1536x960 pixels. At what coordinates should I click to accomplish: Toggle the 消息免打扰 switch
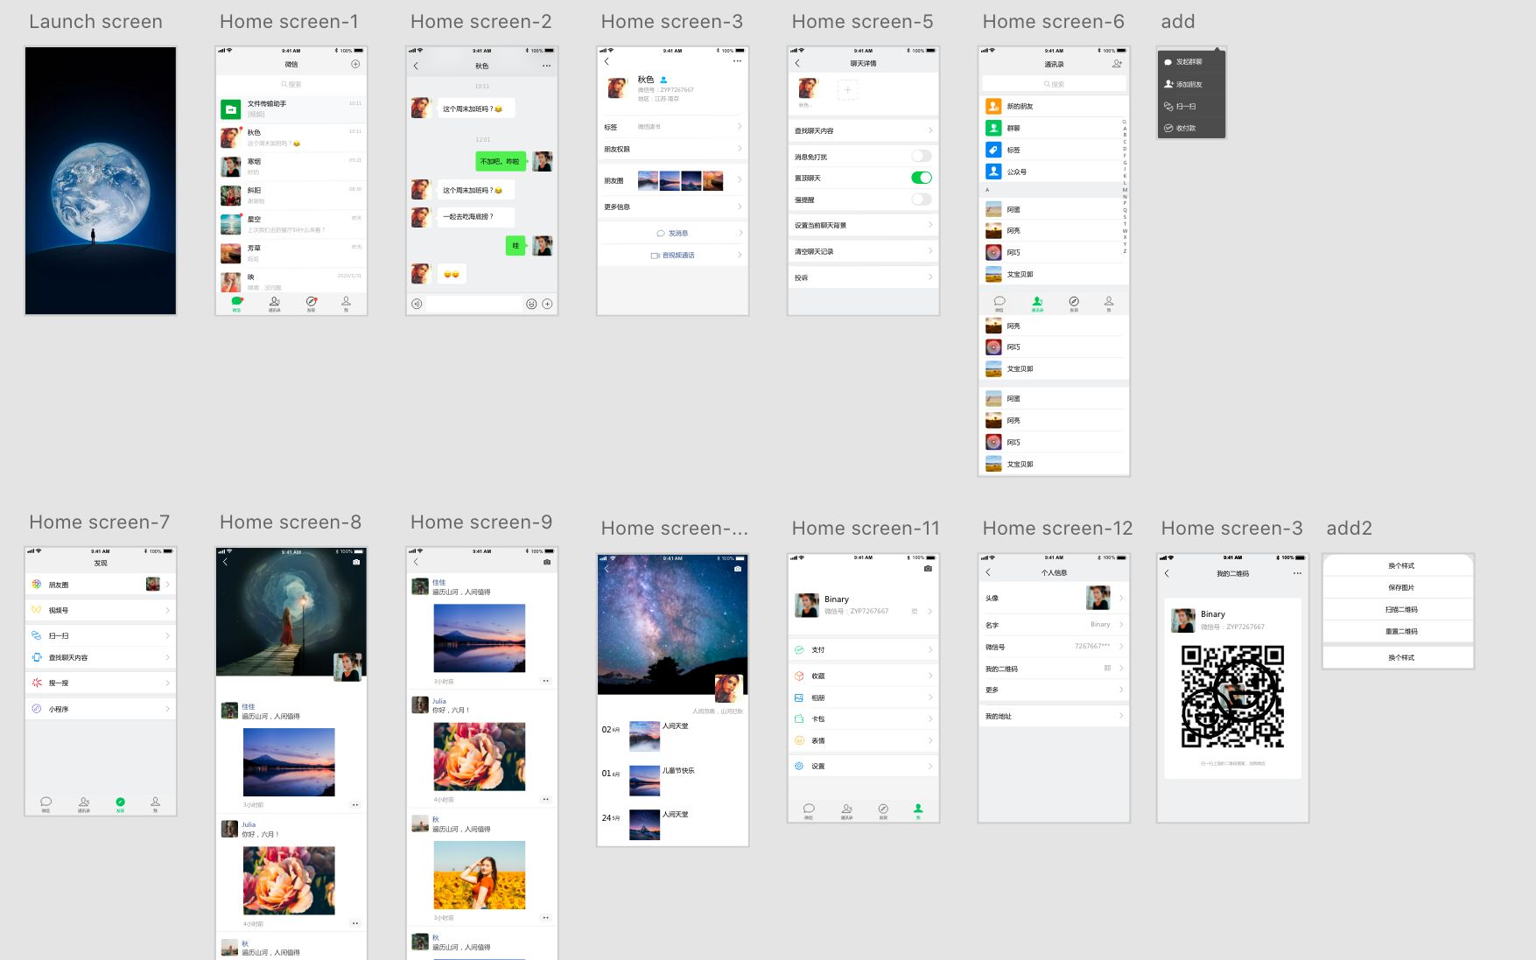[x=922, y=156]
